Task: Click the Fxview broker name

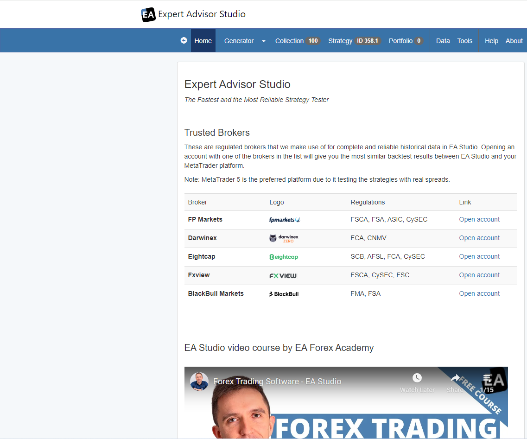Action: [199, 274]
